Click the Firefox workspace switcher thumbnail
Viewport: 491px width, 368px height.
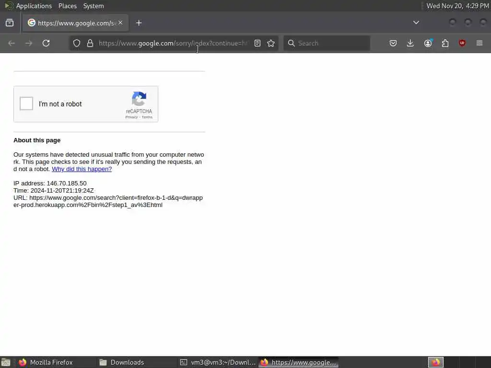tap(436, 362)
